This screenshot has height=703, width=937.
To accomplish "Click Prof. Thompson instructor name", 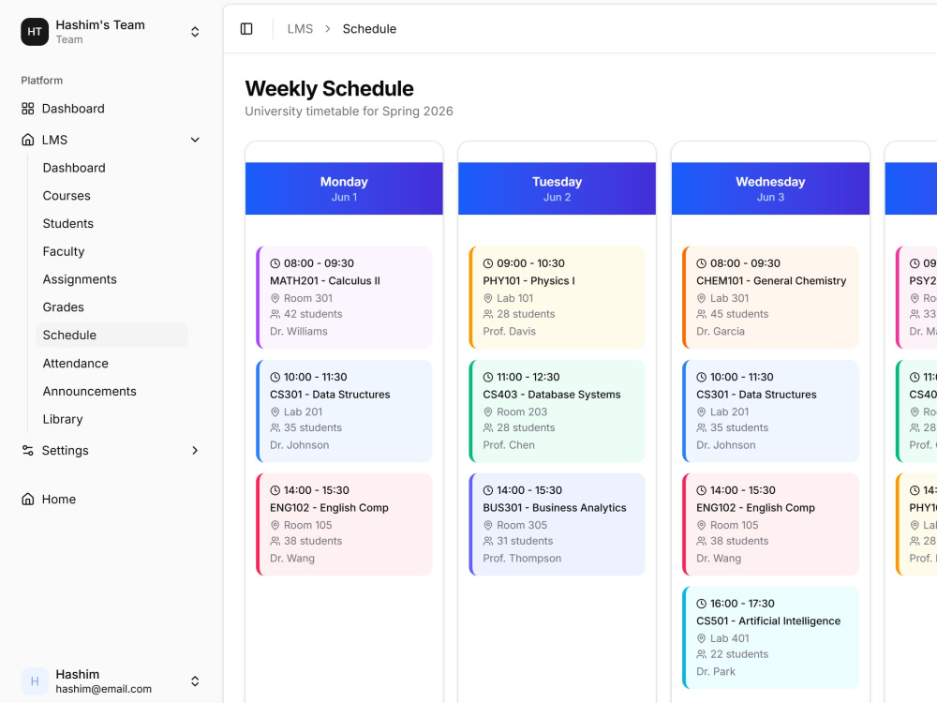I will click(x=522, y=559).
